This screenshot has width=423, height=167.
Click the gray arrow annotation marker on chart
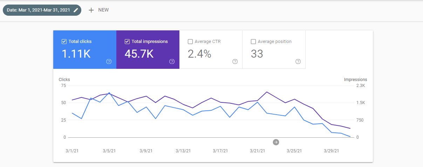(x=276, y=142)
